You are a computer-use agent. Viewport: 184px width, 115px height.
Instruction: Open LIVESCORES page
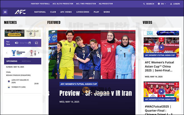pyautogui.click(x=83, y=12)
